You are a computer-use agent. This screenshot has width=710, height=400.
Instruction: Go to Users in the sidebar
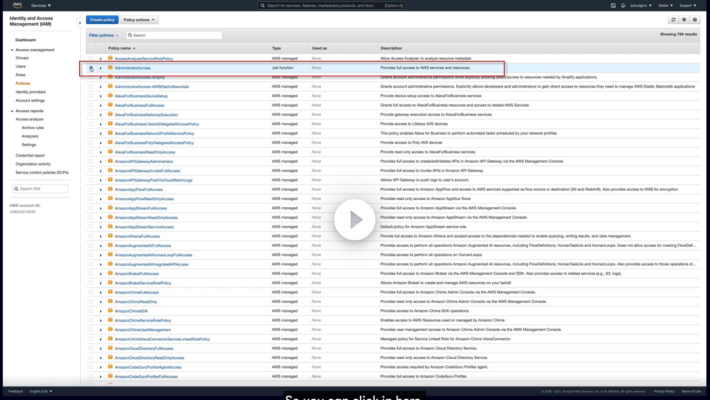tap(21, 66)
